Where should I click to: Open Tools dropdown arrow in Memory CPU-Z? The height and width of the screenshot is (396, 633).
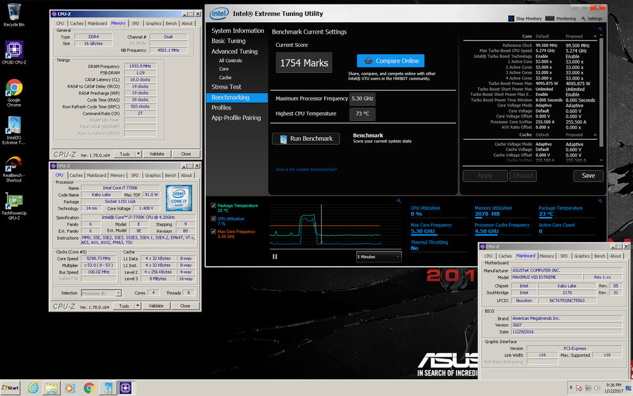[138, 154]
